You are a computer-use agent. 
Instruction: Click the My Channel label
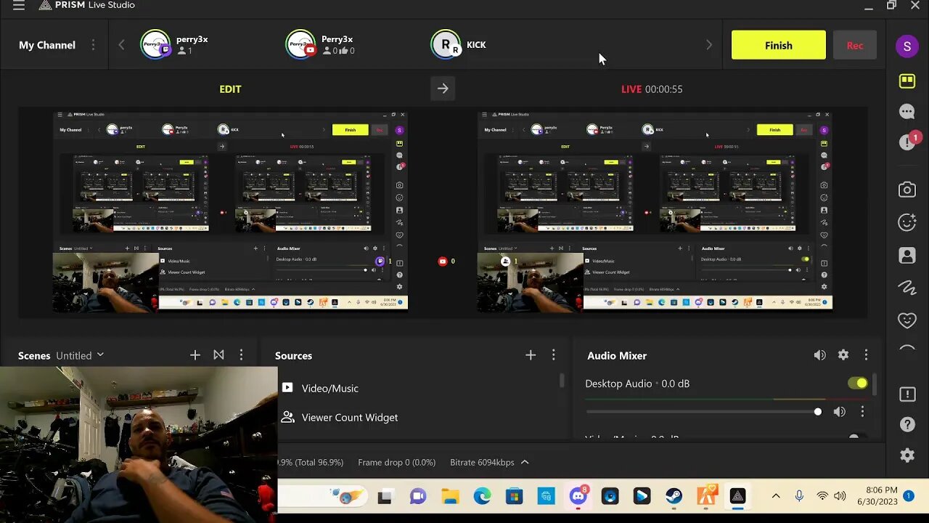[47, 45]
